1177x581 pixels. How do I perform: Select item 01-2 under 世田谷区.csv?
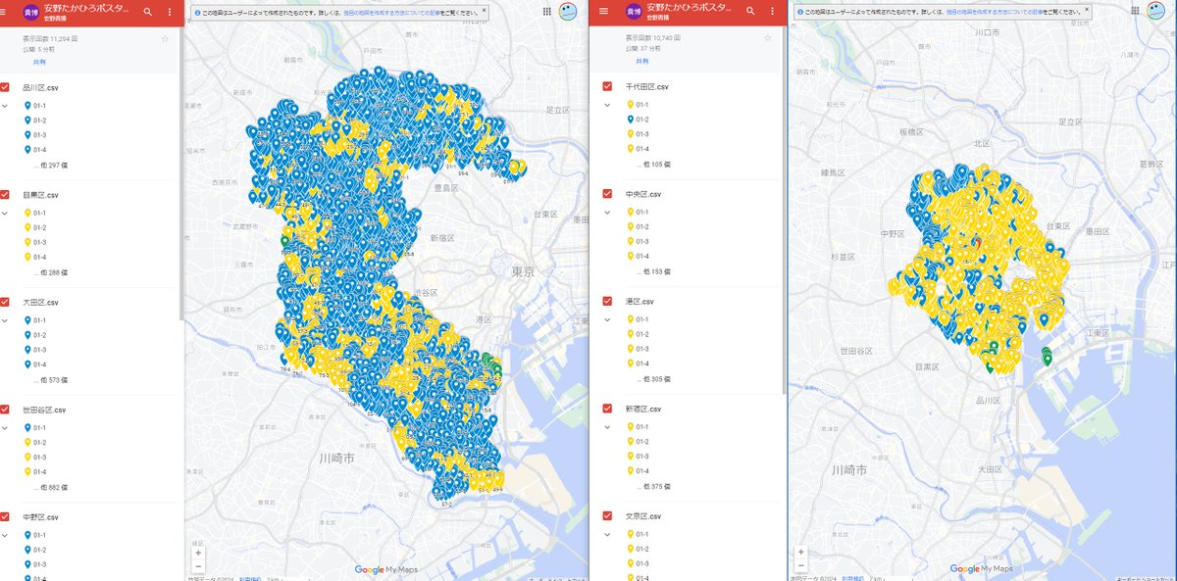[x=39, y=442]
